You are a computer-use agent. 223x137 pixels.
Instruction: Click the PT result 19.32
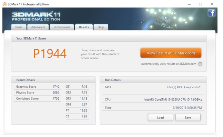pos(84,110)
